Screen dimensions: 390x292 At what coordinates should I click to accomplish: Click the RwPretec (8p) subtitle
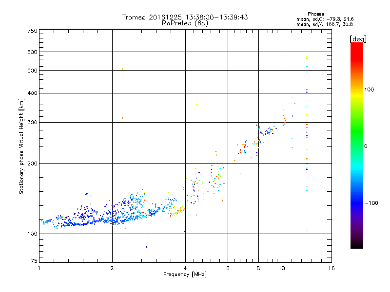pyautogui.click(x=185, y=23)
